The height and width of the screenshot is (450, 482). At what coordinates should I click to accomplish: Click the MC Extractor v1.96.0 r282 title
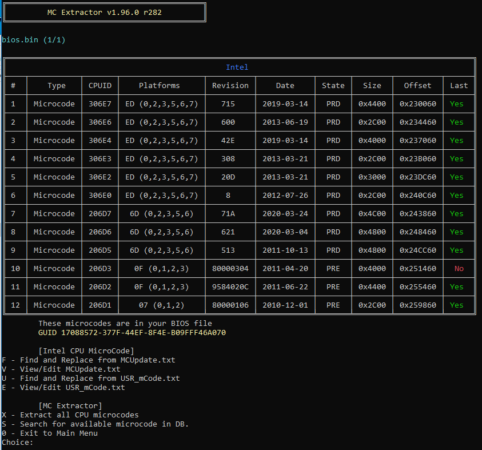pyautogui.click(x=104, y=12)
